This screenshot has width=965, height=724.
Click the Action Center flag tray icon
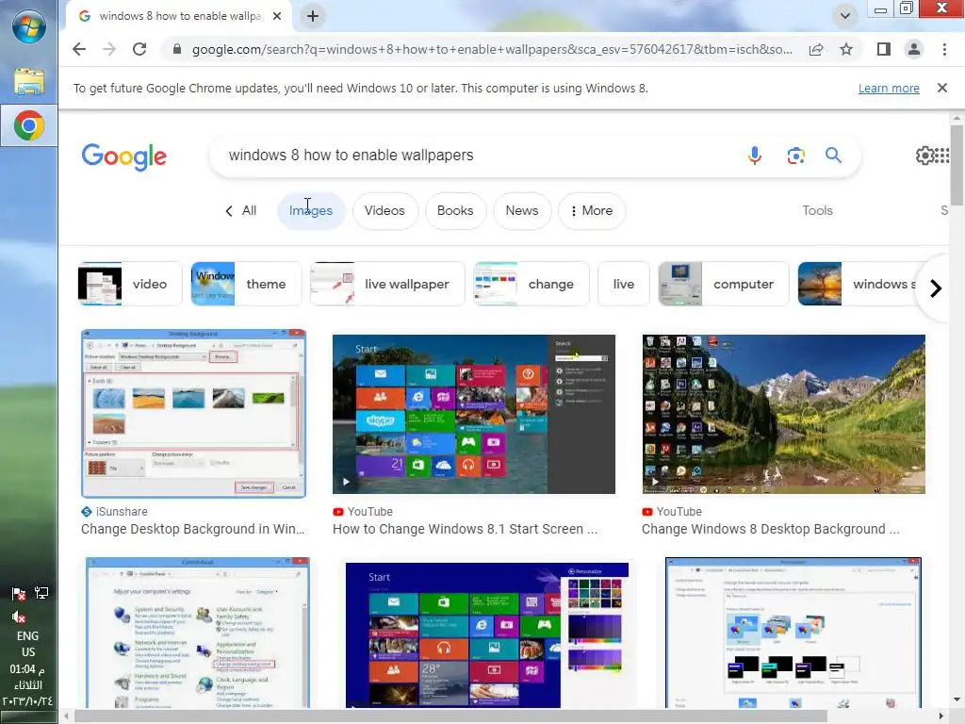19,594
